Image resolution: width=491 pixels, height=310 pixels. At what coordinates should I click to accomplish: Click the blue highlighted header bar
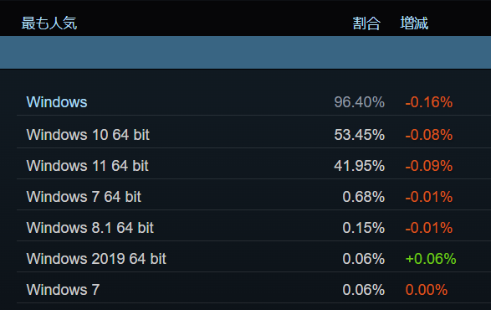pos(246,53)
